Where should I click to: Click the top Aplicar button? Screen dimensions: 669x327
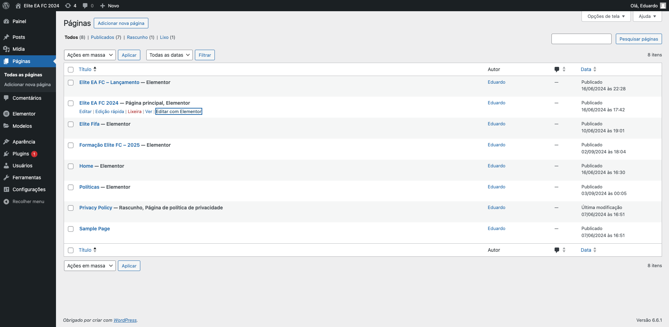point(129,55)
